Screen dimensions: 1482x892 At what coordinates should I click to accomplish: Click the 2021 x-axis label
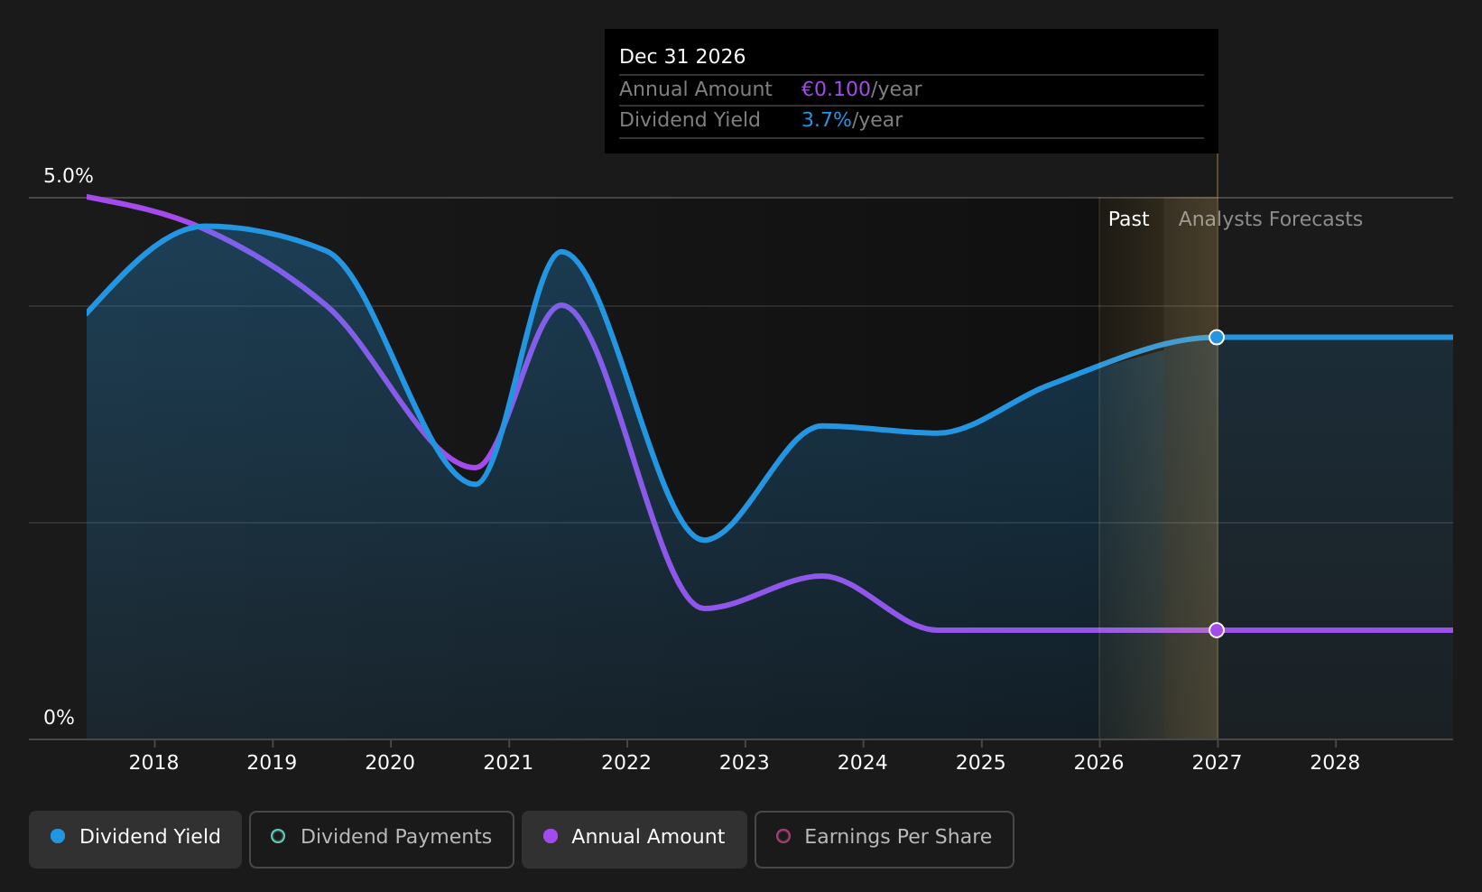pyautogui.click(x=508, y=763)
